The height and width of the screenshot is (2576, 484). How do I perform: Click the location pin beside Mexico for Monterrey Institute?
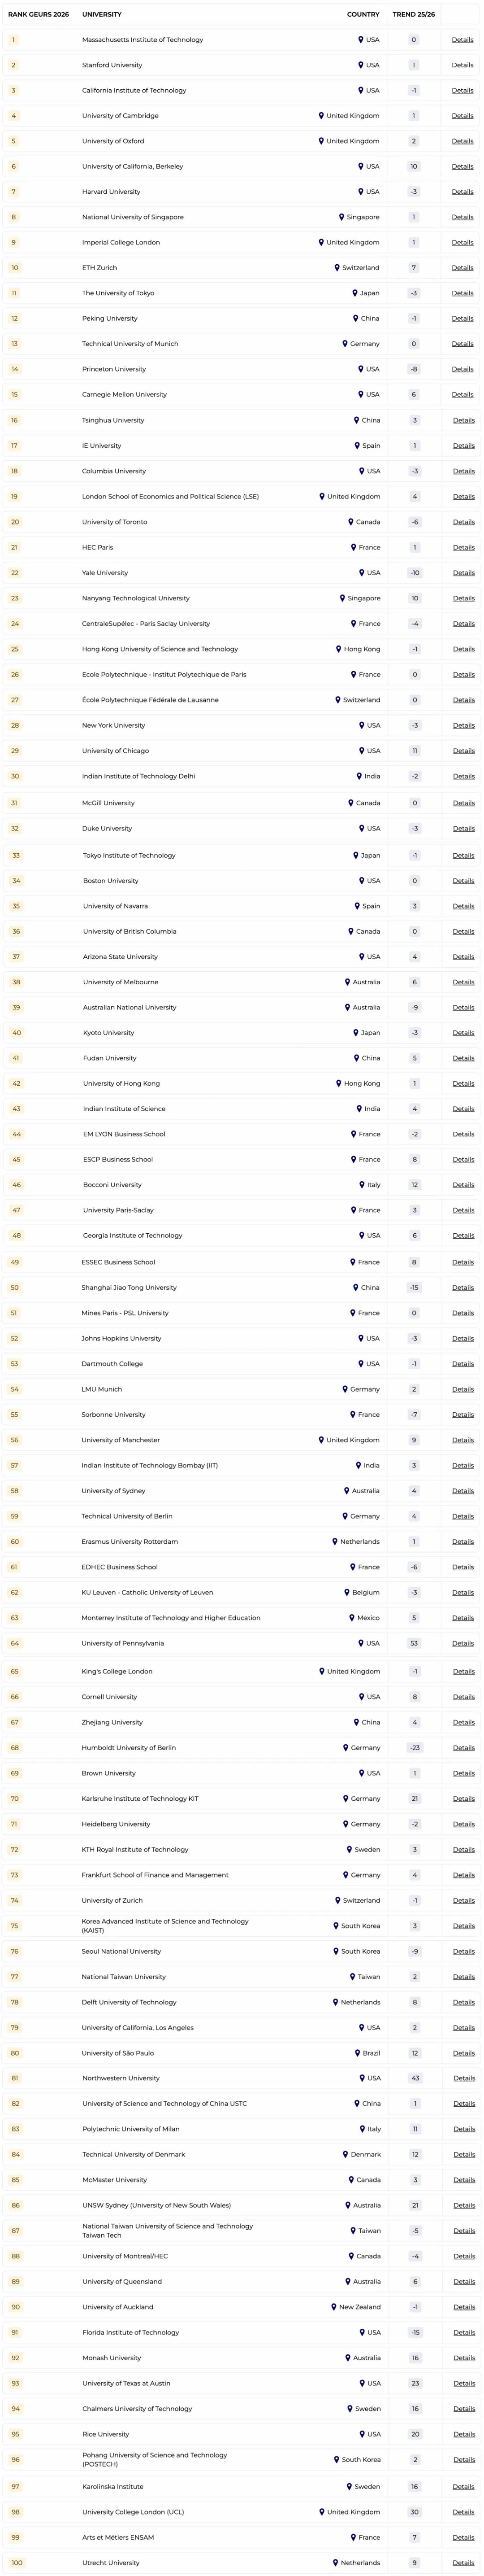tap(352, 1618)
